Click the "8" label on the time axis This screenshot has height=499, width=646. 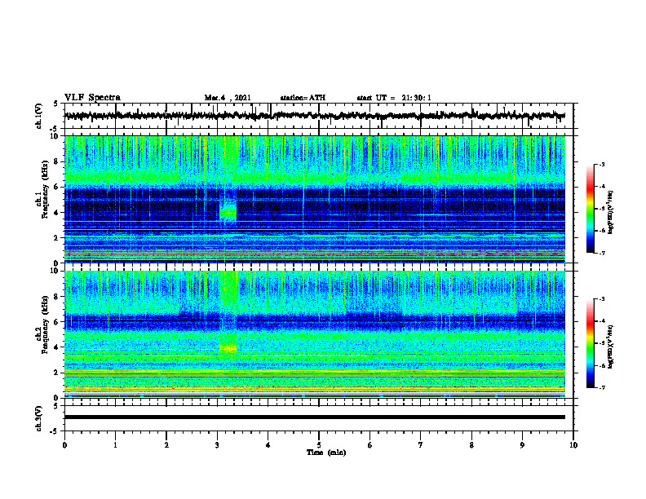[x=471, y=445]
